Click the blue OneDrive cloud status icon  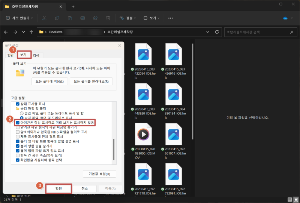(285, 18)
